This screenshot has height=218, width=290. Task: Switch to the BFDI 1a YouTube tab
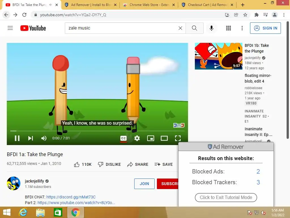pyautogui.click(x=29, y=5)
